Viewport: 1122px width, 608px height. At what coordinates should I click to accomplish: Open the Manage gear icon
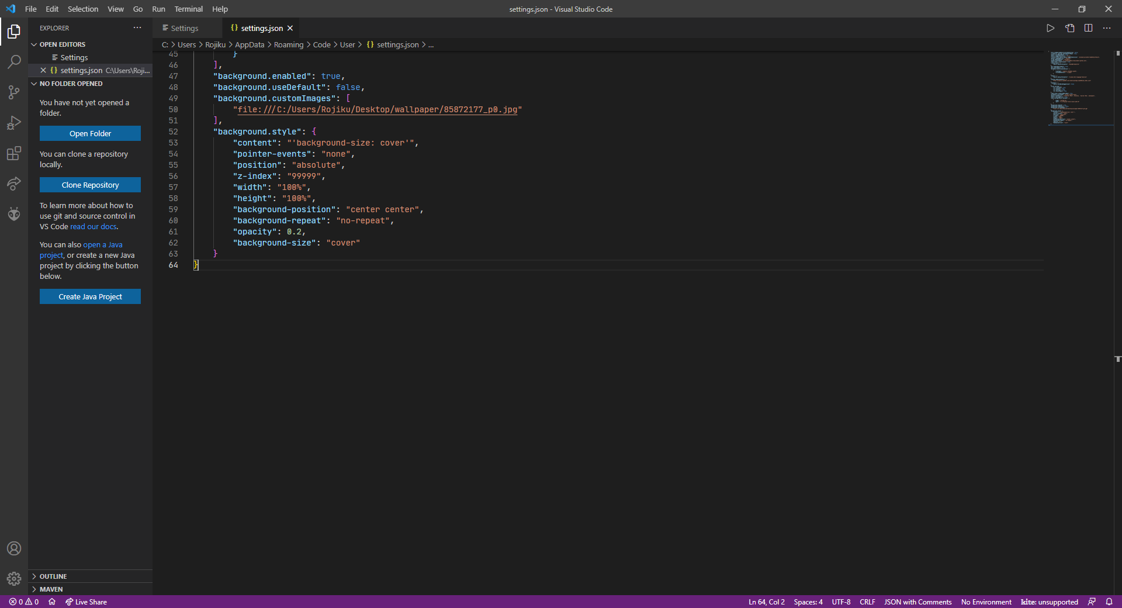(x=14, y=579)
